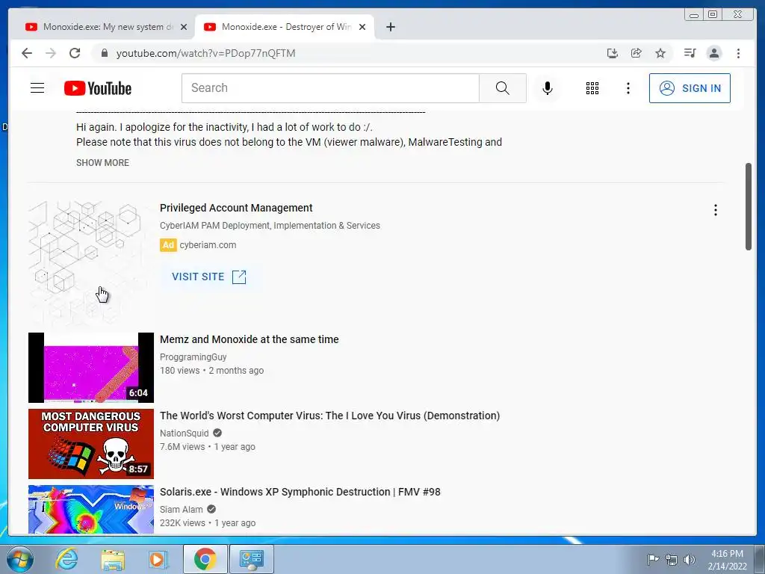Open the Privileged Account Management ad title

tap(236, 208)
